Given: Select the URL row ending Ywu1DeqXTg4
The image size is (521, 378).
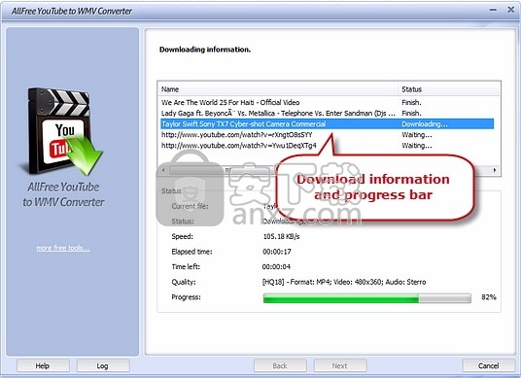Looking at the screenshot, I should tap(327, 146).
